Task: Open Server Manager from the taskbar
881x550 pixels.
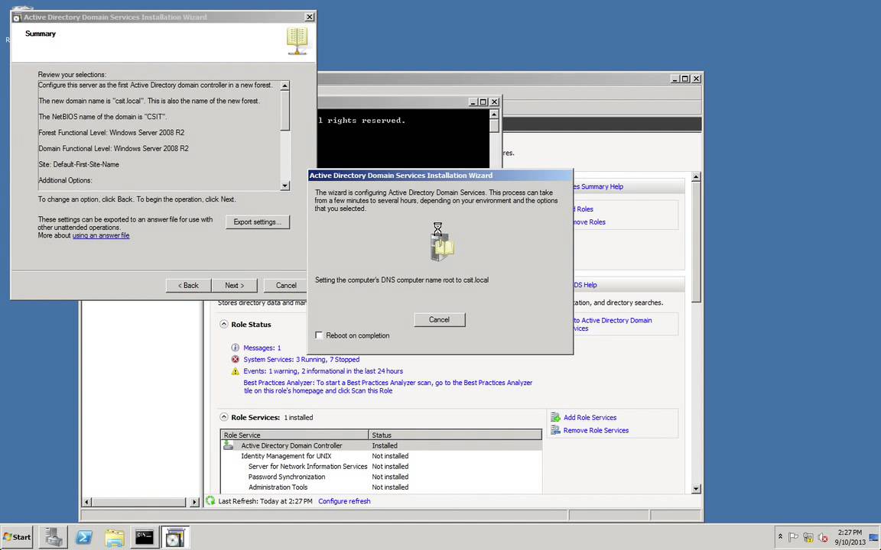Action: pos(54,537)
